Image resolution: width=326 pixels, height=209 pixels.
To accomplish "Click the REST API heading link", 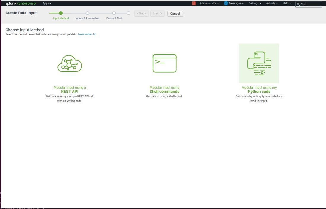I will pyautogui.click(x=70, y=92).
